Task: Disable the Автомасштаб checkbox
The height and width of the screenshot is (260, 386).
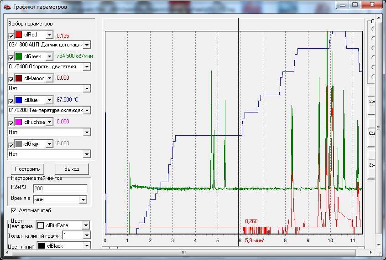Action: [14, 210]
